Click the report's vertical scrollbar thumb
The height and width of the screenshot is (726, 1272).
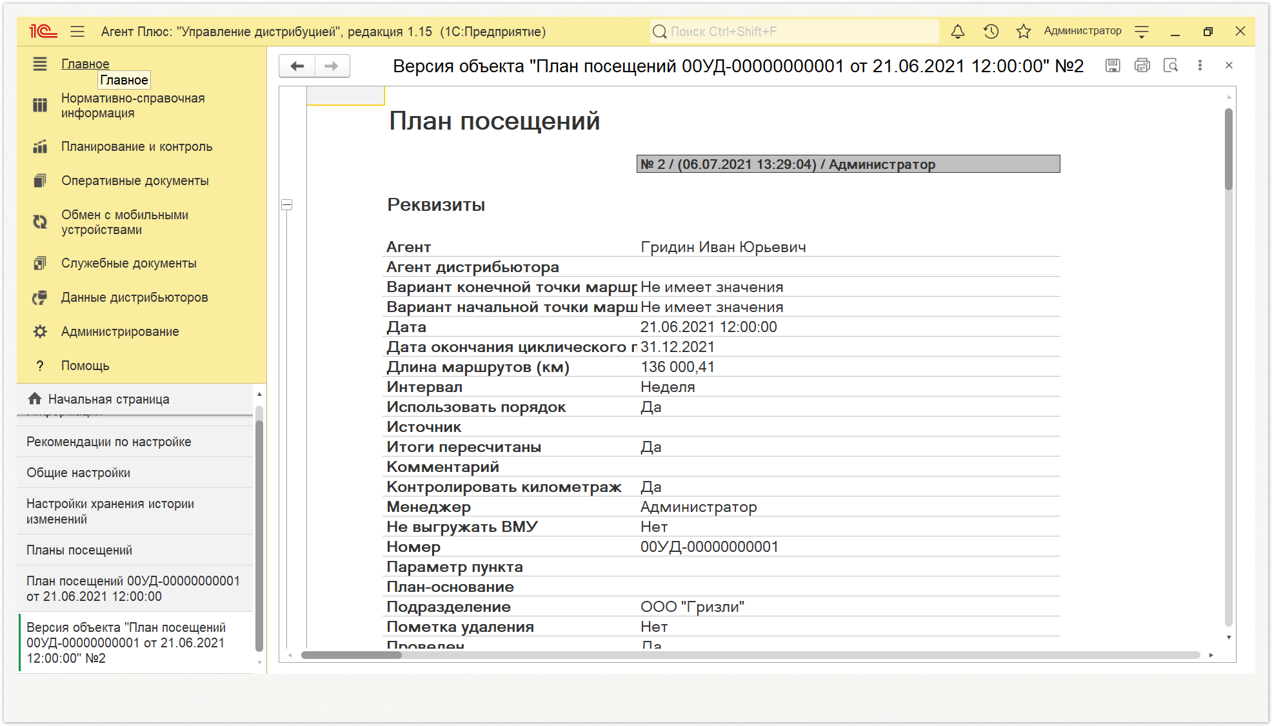pyautogui.click(x=1229, y=149)
